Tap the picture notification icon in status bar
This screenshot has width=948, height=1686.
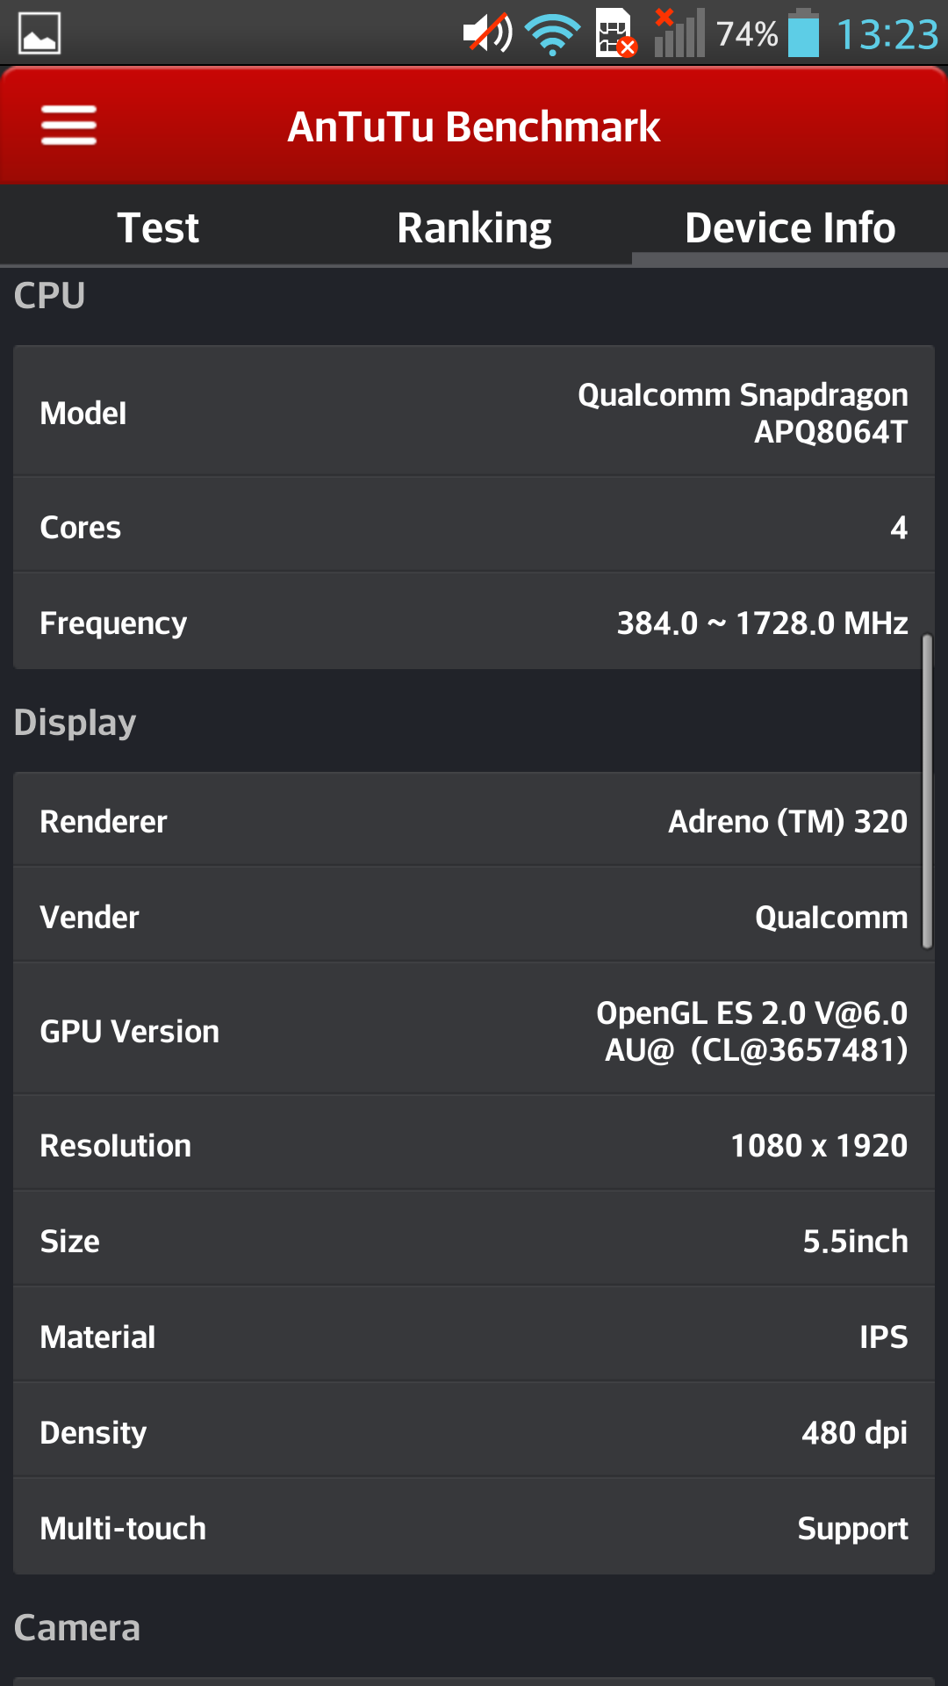click(39, 33)
